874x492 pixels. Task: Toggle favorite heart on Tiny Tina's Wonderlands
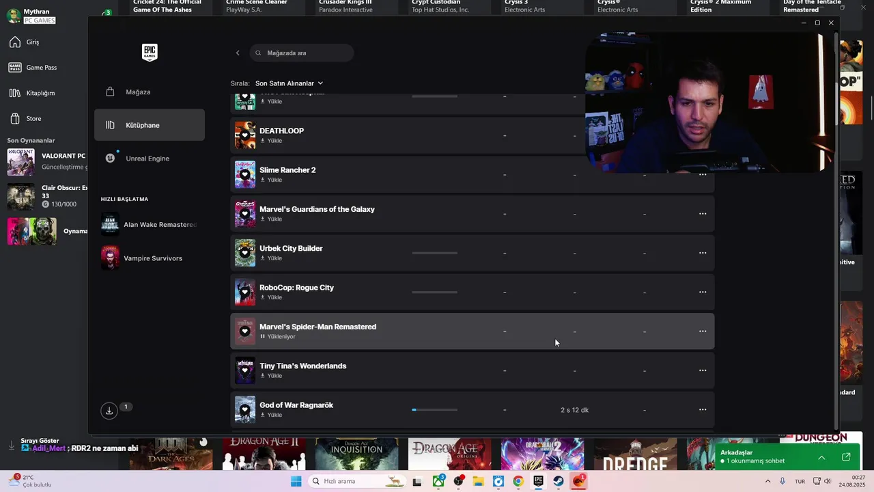[x=245, y=370]
